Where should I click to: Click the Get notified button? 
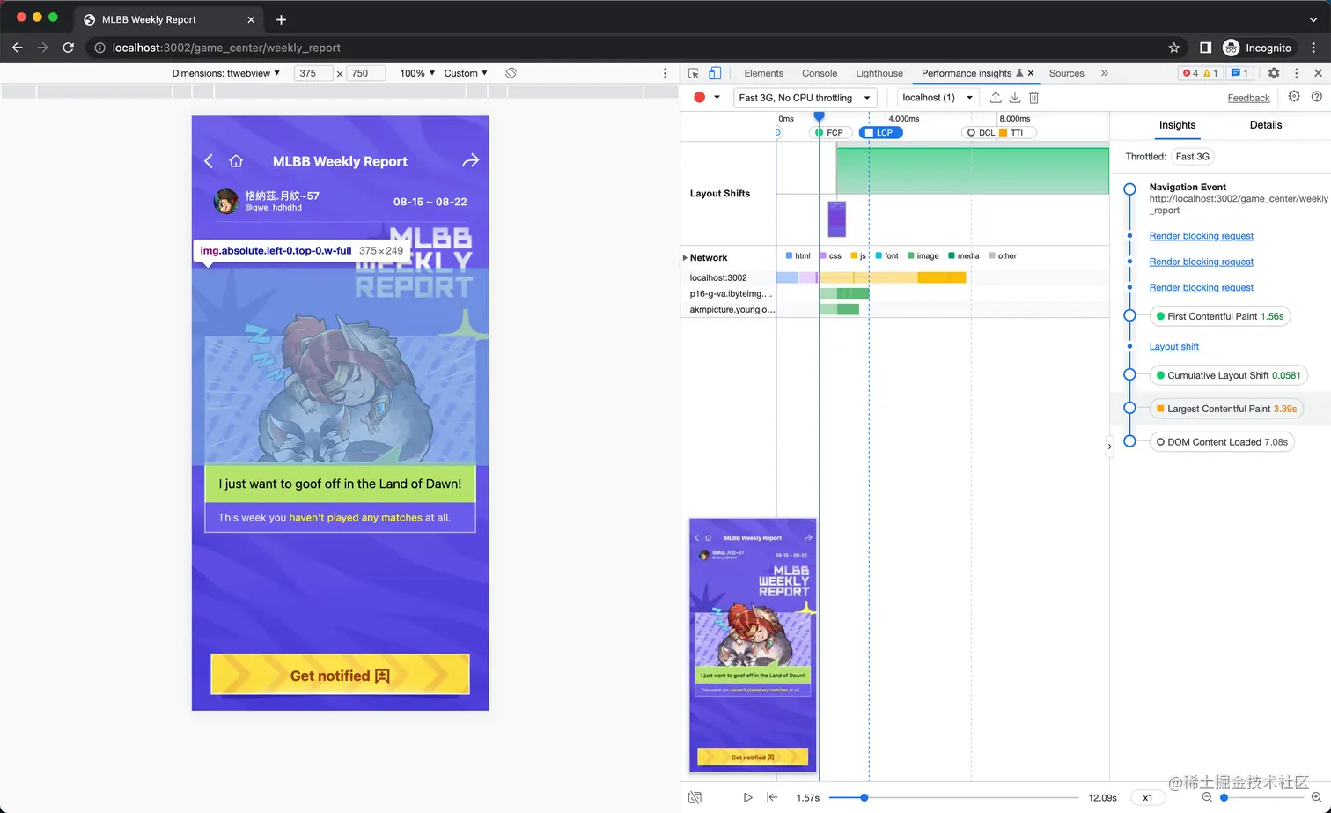pyautogui.click(x=340, y=675)
